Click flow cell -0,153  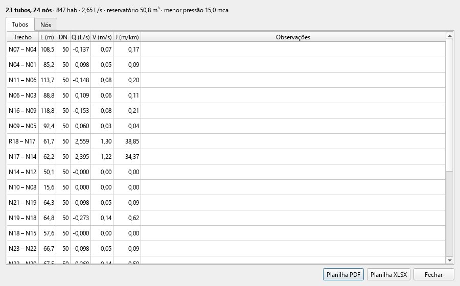(80, 110)
